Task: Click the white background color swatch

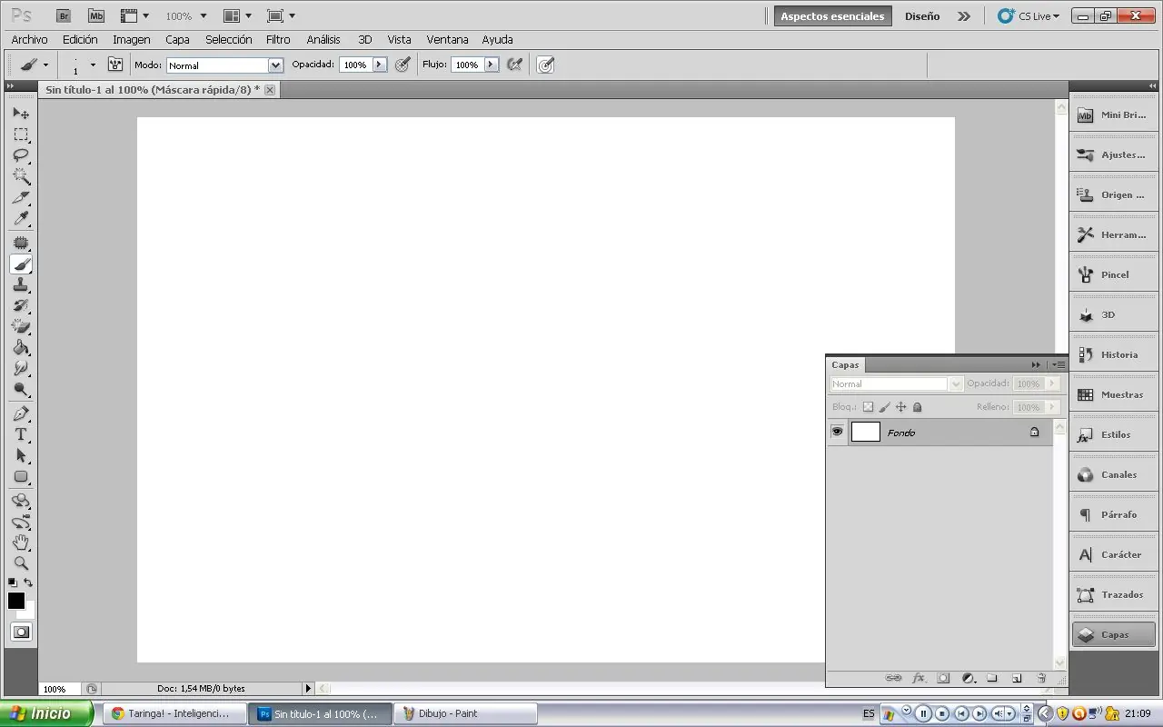Action: (30, 612)
